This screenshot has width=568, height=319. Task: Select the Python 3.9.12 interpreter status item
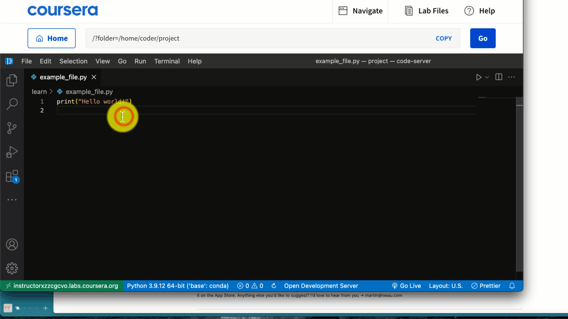pos(178,286)
